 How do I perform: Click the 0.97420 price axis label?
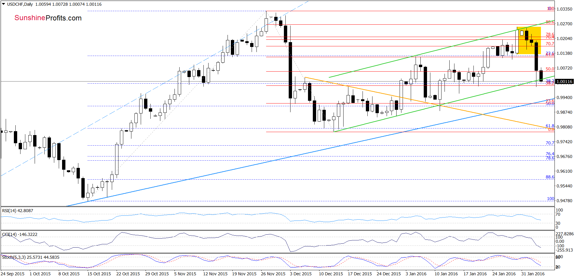pos(564,142)
